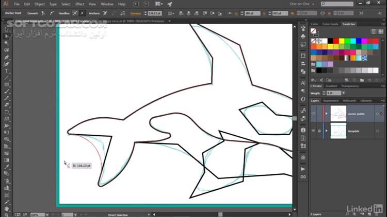This screenshot has width=387, height=217.
Task: Expand the corner points layer
Action: pos(326,113)
